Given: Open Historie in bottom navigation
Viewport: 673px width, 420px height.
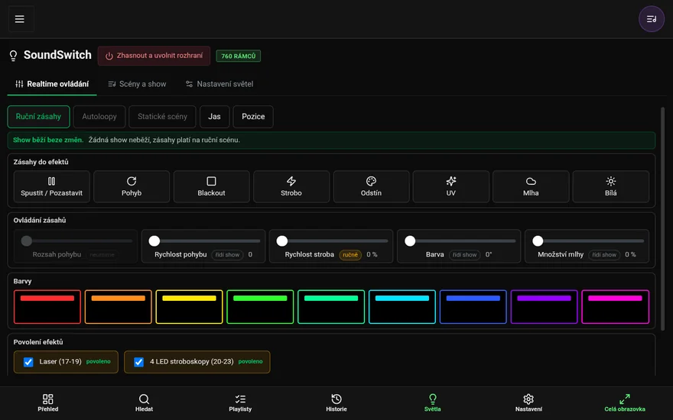Looking at the screenshot, I should [x=336, y=403].
